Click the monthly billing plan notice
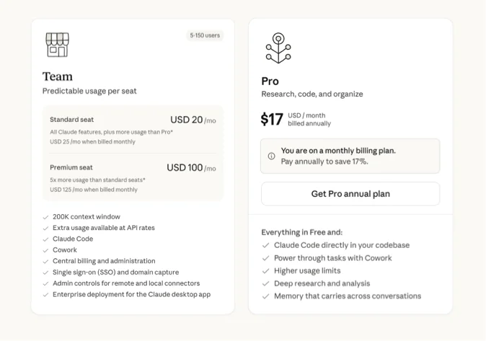Image resolution: width=486 pixels, height=341 pixels. (350, 156)
